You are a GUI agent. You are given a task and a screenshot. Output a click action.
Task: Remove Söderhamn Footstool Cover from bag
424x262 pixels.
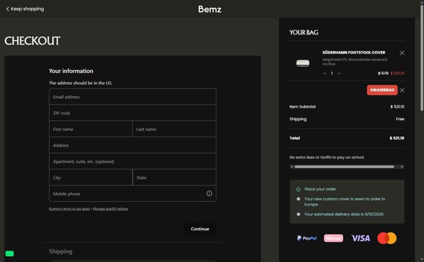coord(402,53)
